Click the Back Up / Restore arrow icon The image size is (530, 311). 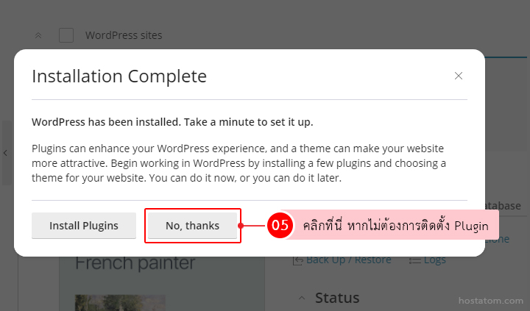point(298,260)
